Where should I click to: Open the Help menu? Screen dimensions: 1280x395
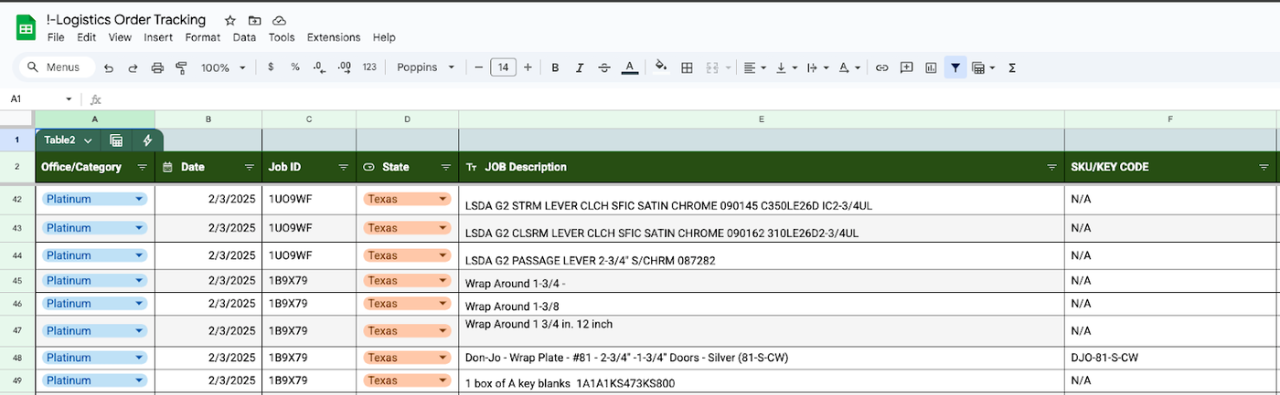coord(384,37)
